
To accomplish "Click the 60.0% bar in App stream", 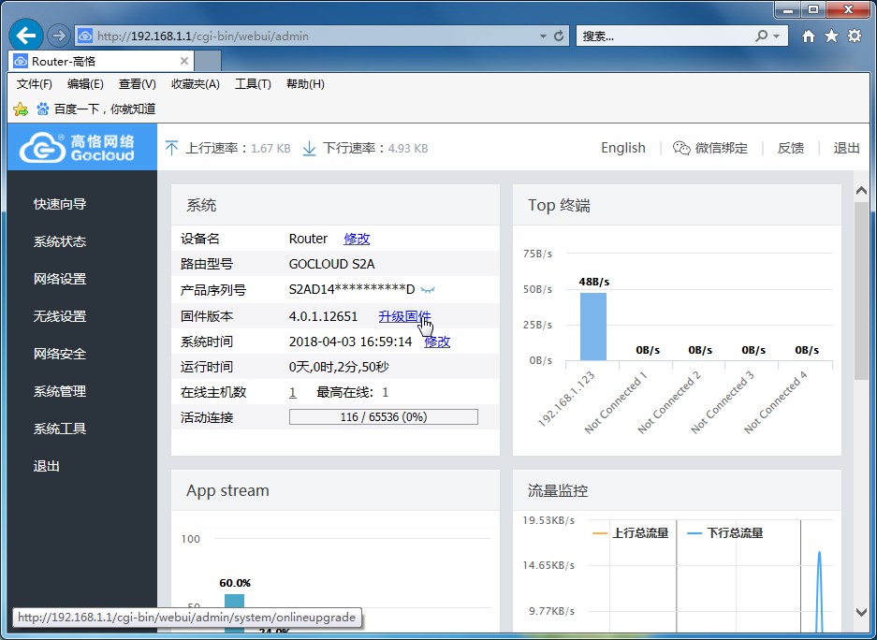I will click(x=234, y=614).
